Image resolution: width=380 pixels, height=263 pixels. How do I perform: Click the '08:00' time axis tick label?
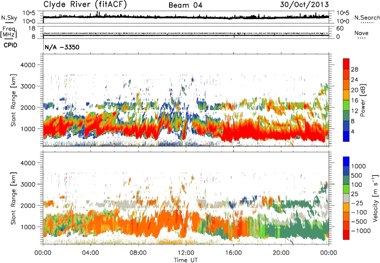click(x=138, y=253)
